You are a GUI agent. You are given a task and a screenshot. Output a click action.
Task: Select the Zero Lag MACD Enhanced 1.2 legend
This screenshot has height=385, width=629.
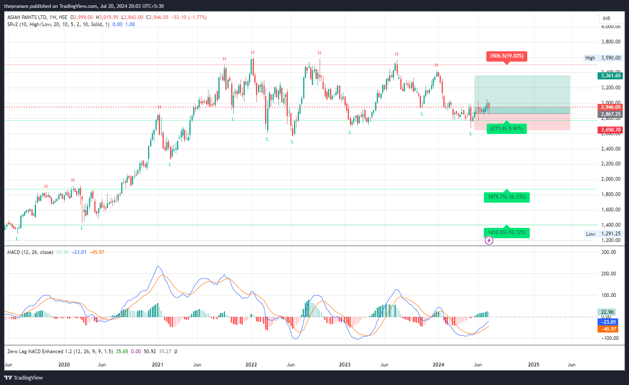point(60,352)
